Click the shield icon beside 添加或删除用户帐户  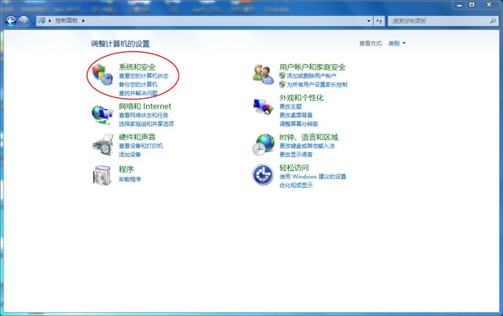coord(282,75)
